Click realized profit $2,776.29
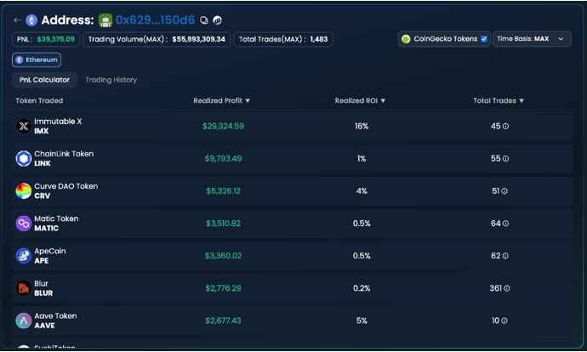Image resolution: width=587 pixels, height=352 pixels. (223, 288)
